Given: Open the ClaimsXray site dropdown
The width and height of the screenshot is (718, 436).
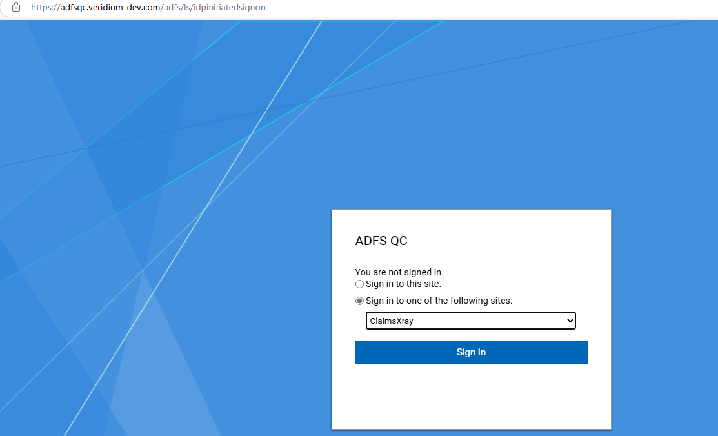Looking at the screenshot, I should click(470, 321).
